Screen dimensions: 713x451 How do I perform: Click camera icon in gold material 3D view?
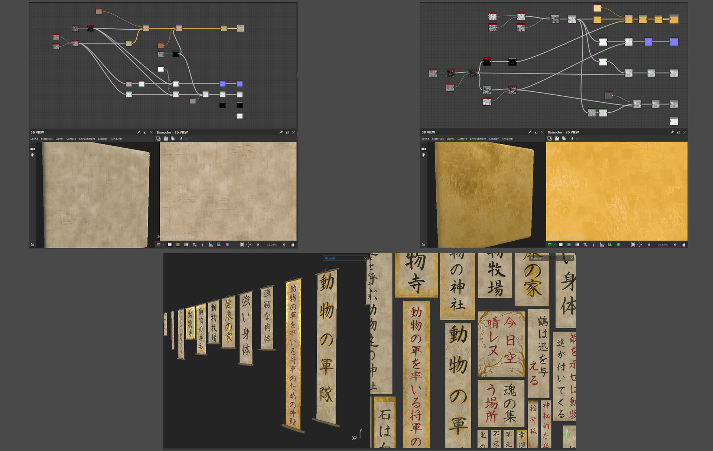(x=423, y=149)
